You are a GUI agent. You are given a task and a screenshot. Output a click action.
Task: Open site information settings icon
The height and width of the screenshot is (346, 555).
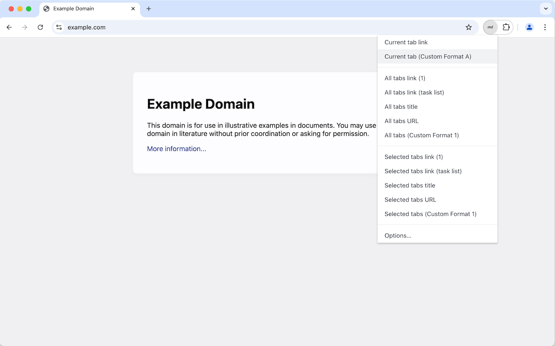[x=59, y=27]
